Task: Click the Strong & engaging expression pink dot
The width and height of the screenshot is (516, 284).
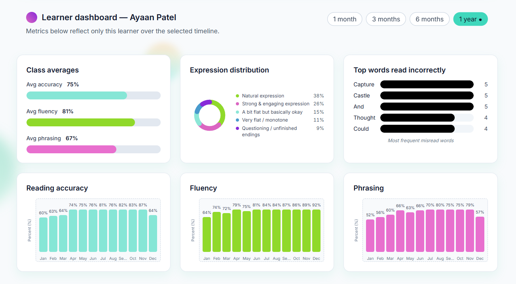Action: pyautogui.click(x=237, y=103)
